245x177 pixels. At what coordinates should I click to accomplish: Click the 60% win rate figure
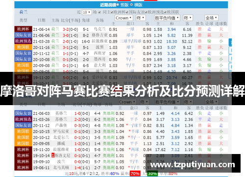[x=115, y=174]
